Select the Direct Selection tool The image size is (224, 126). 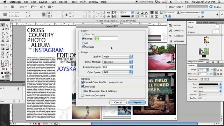(x=7, y=25)
